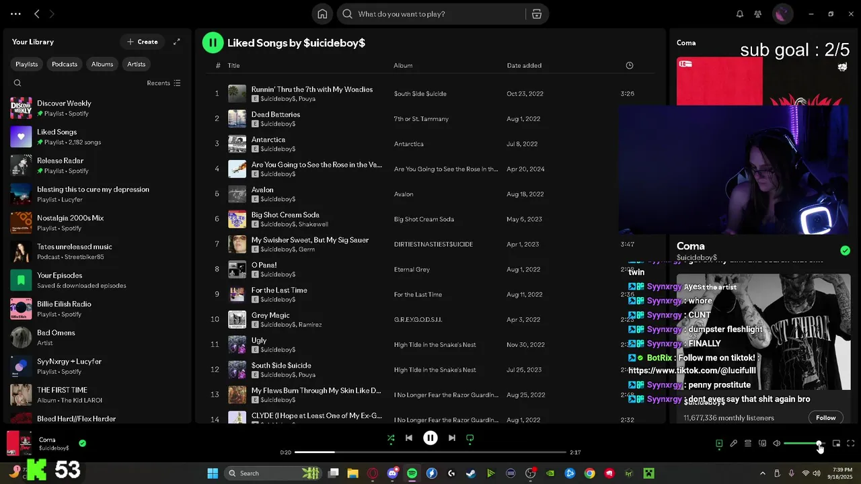
Task: Open Discord from the taskbar
Action: point(392,473)
